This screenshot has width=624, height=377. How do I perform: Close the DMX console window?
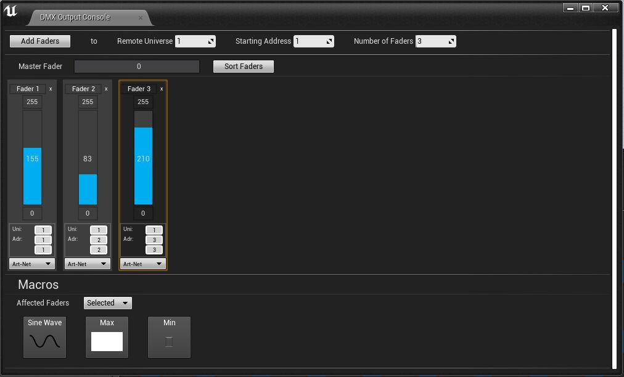(x=605, y=7)
